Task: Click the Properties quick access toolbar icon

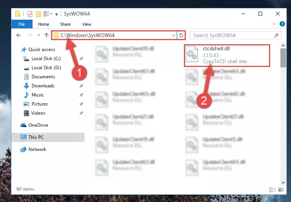Action: pyautogui.click(x=30, y=14)
